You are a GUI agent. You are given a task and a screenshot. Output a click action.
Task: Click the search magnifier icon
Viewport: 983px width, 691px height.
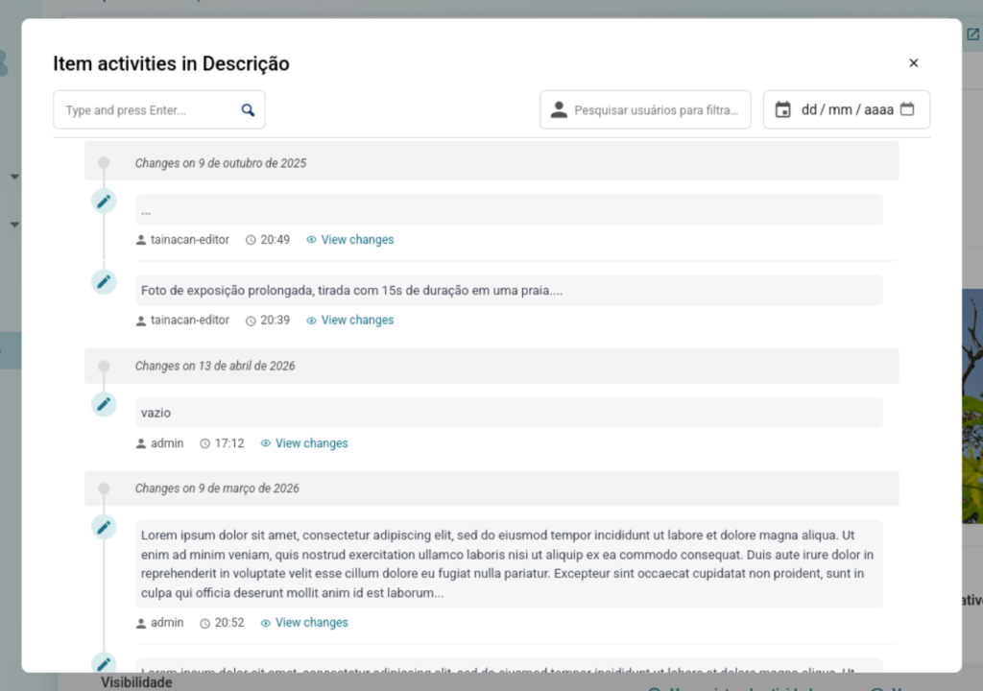(248, 110)
